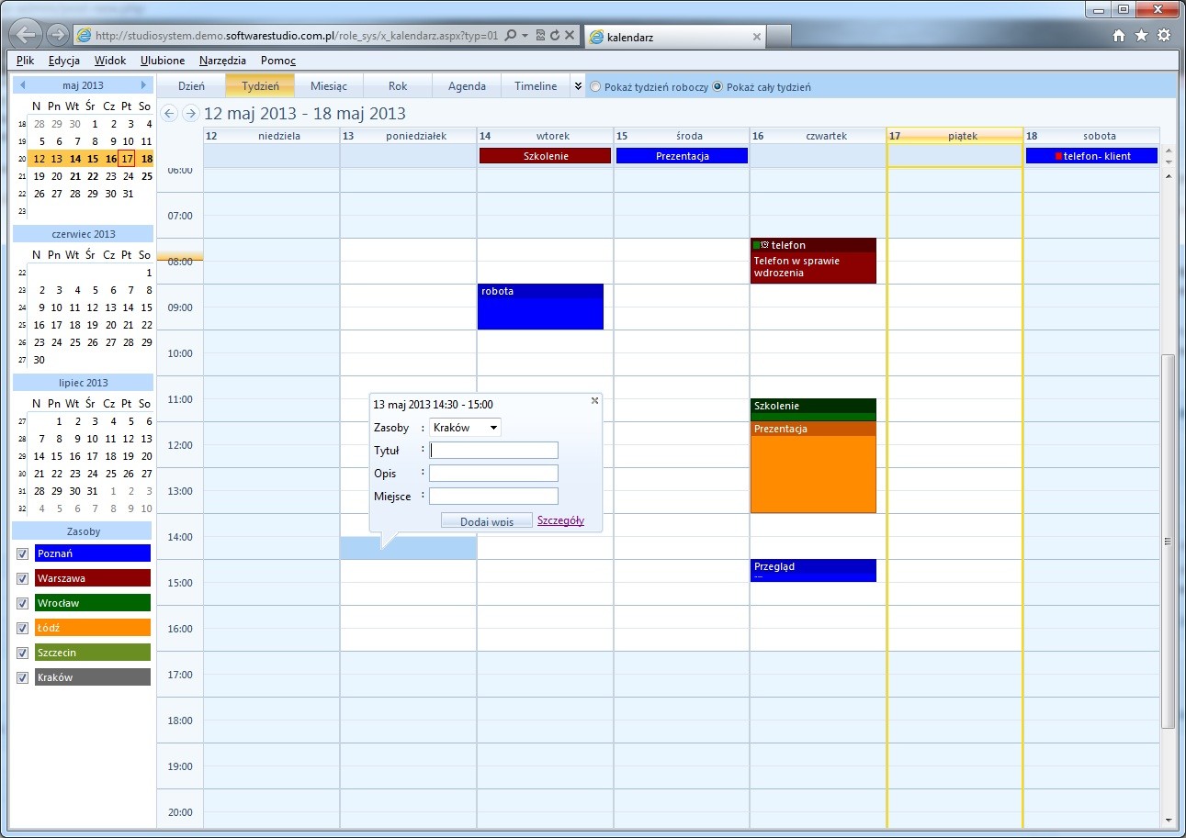Switch to the Tydzień view tab
Image resolution: width=1186 pixels, height=838 pixels.
click(260, 86)
